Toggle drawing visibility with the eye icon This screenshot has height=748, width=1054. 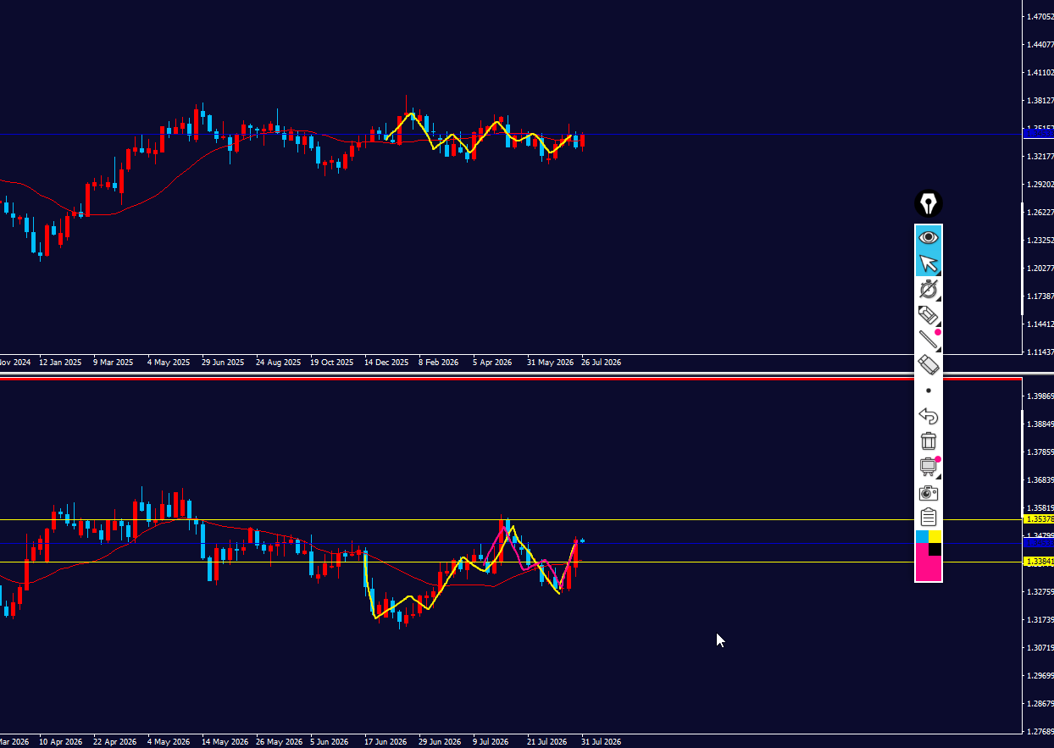tap(929, 237)
